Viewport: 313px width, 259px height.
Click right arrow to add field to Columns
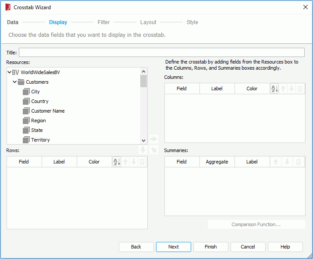click(x=154, y=138)
